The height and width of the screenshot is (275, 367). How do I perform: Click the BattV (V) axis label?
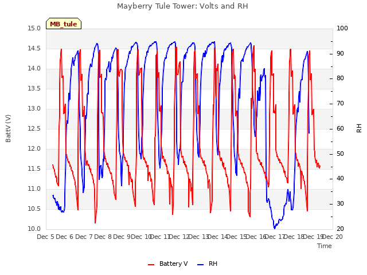(8, 128)
